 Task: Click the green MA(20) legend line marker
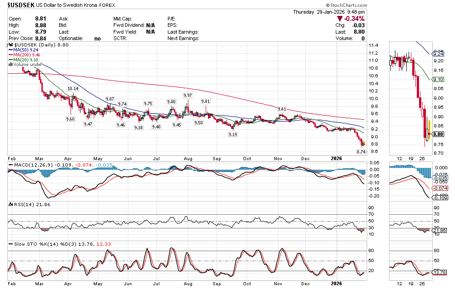pyautogui.click(x=10, y=60)
